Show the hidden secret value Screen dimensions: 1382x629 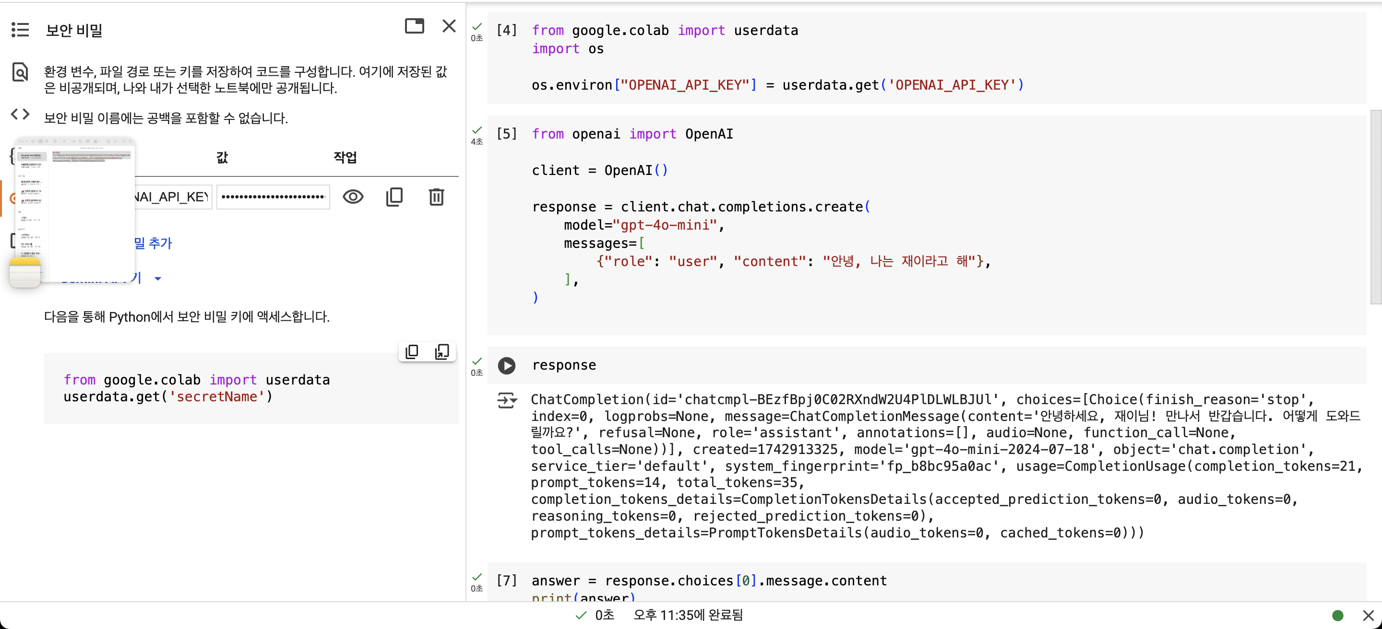[x=353, y=197]
